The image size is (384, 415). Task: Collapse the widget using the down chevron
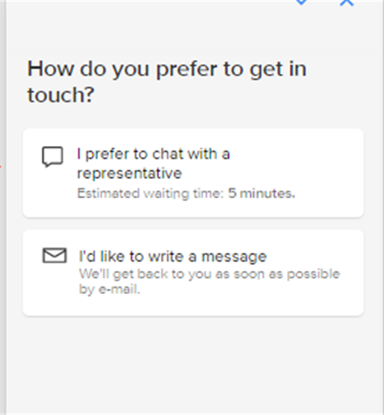301,2
